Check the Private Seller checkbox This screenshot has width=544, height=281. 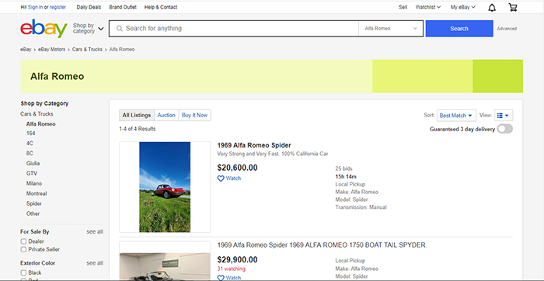click(23, 249)
